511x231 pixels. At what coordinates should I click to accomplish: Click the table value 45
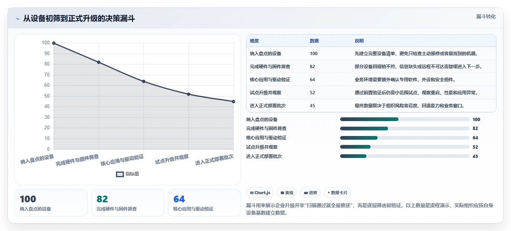[312, 106]
